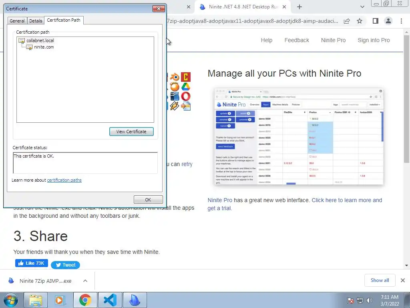Click the Ninite icon in downloads bar
Viewport: 410px width, 308px height.
11,281
